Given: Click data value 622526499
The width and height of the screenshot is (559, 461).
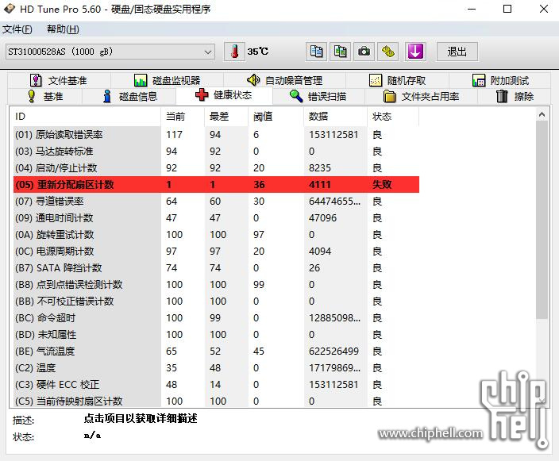Looking at the screenshot, I should pyautogui.click(x=333, y=352).
